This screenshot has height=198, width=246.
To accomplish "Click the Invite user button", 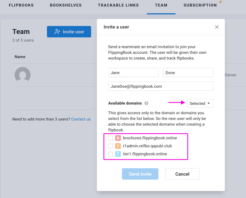I will [x=69, y=32].
